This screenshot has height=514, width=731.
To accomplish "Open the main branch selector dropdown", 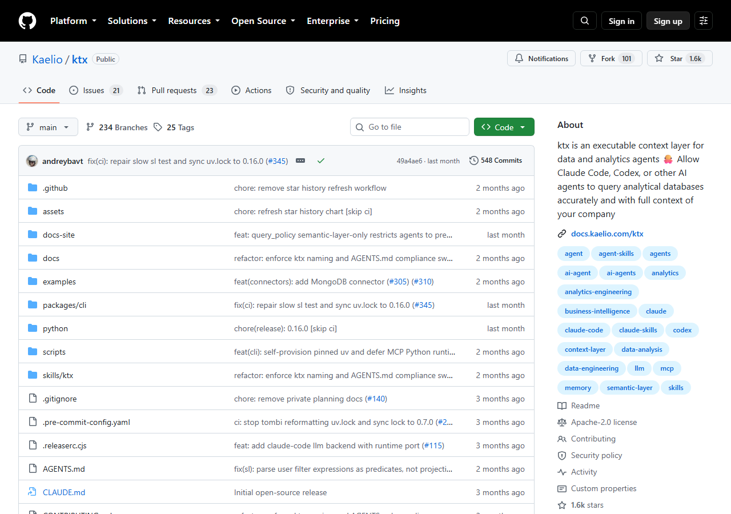I will [x=48, y=127].
